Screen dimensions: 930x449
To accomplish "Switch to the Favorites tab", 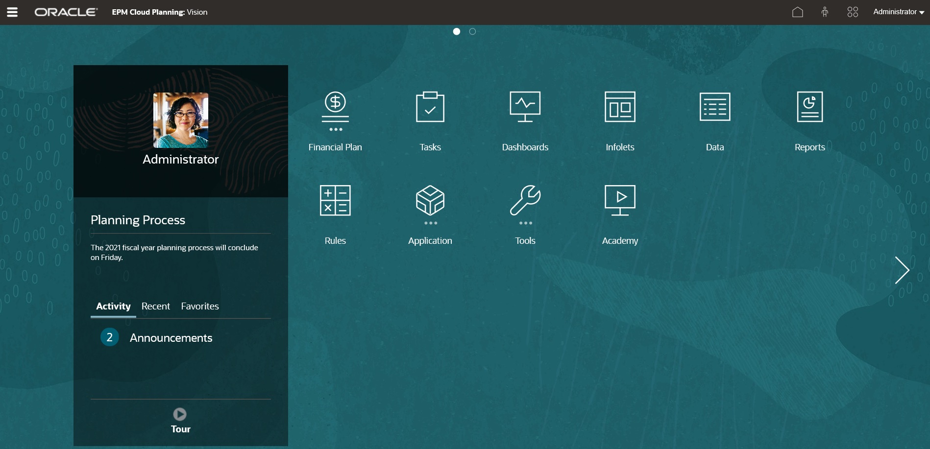I will coord(199,306).
